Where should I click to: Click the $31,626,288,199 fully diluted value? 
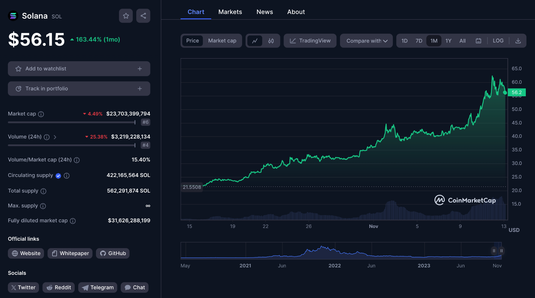pyautogui.click(x=129, y=220)
